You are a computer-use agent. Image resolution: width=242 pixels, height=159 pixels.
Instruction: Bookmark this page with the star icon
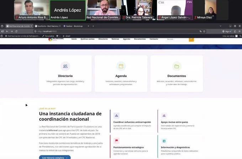point(204,31)
